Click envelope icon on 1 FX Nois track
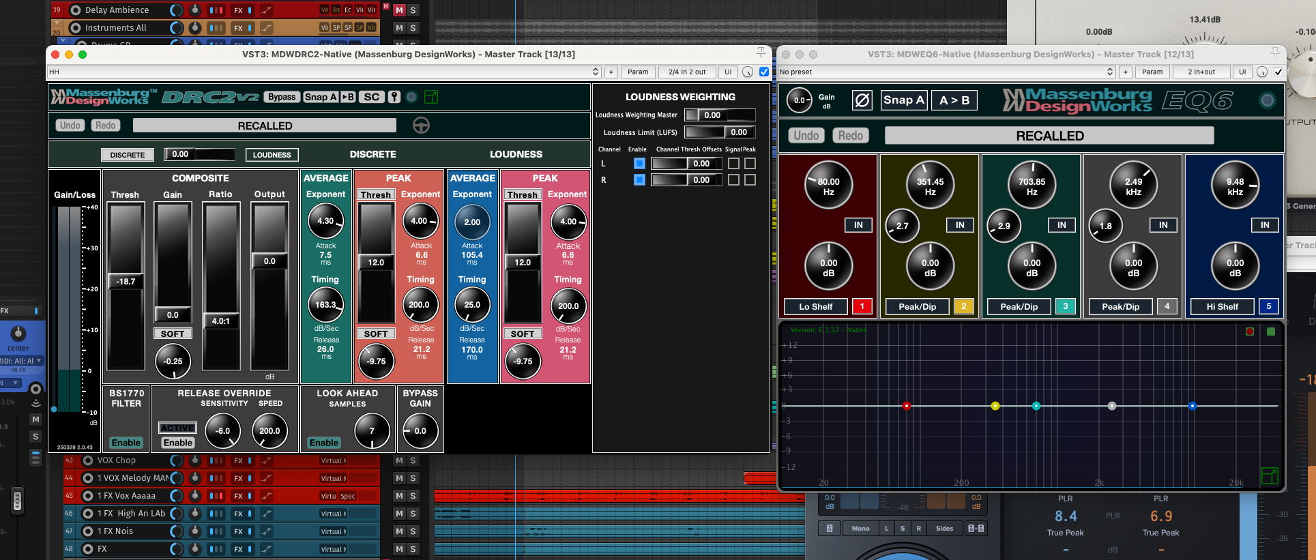Screen dimensions: 1316x560 pos(266,531)
